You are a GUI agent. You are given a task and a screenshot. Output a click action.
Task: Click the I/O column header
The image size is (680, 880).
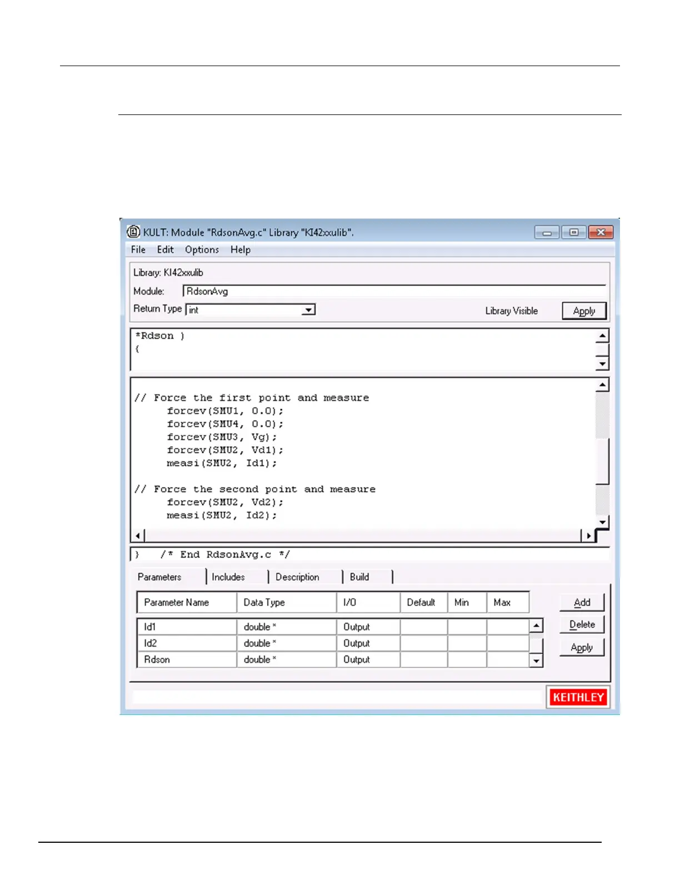click(x=368, y=603)
